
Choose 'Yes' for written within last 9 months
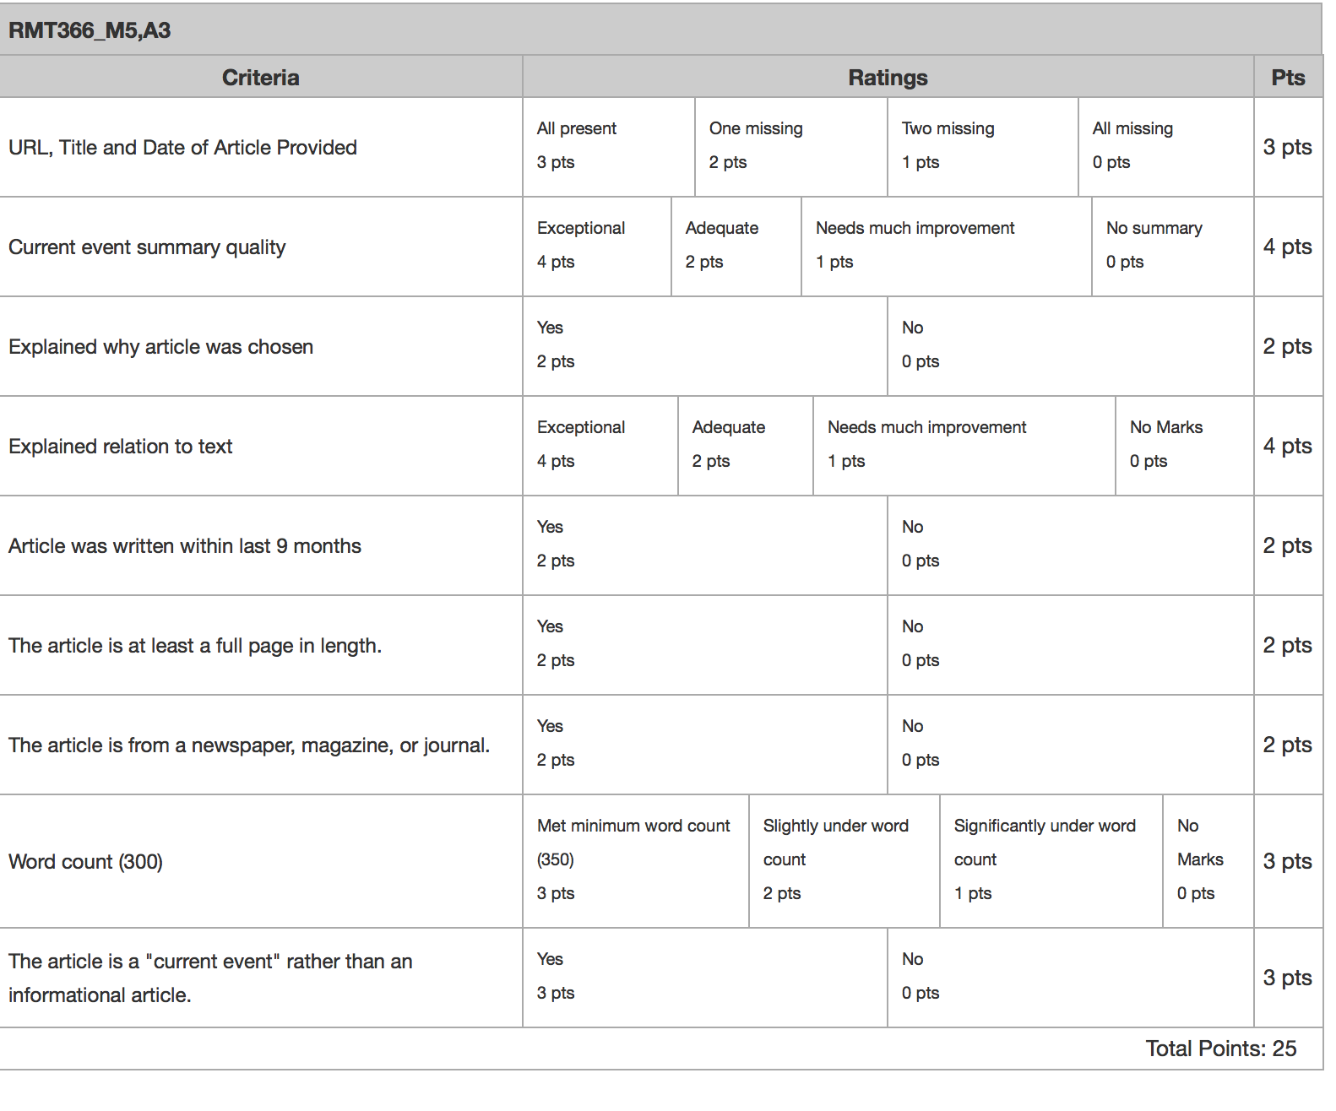click(705, 545)
